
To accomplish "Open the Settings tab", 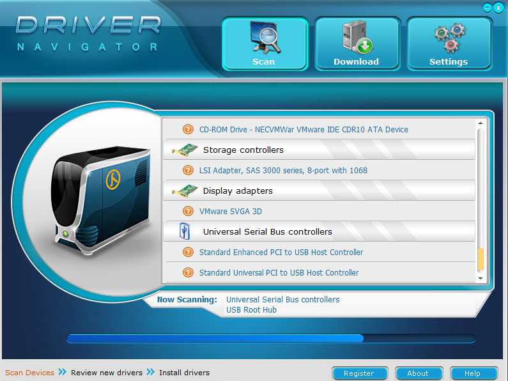I will tap(449, 43).
